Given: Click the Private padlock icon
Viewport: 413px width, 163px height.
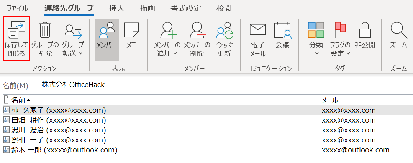Looking at the screenshot, I should tap(365, 30).
